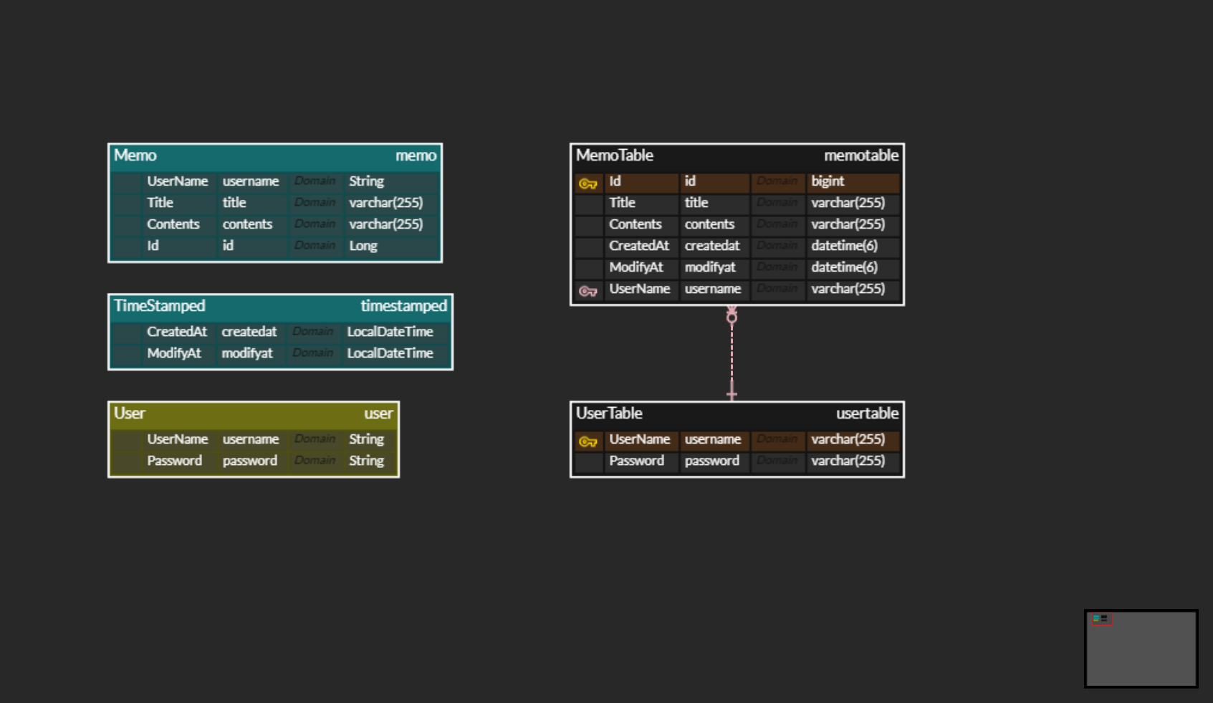Select the lowercase 'memo' physical table name
1213x703 pixels.
point(416,156)
